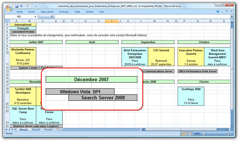
Task: Click the Select All corner button
Action: coord(7,21)
